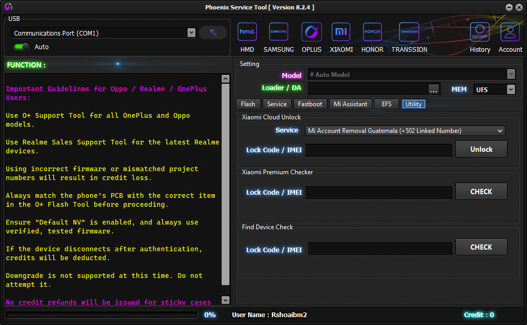Screen dimensions: 527x325
Task: Open the MEM type UFS dropdown
Action: coord(511,89)
